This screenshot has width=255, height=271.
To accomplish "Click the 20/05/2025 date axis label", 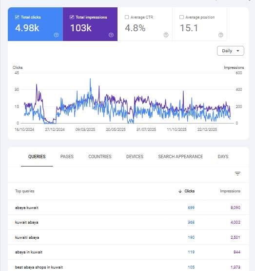I will [x=116, y=129].
